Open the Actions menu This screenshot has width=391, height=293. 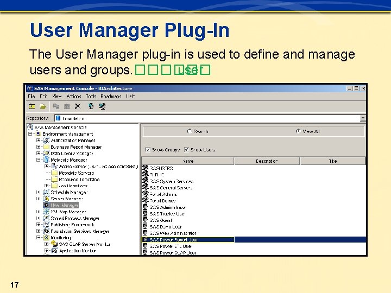tap(74, 96)
